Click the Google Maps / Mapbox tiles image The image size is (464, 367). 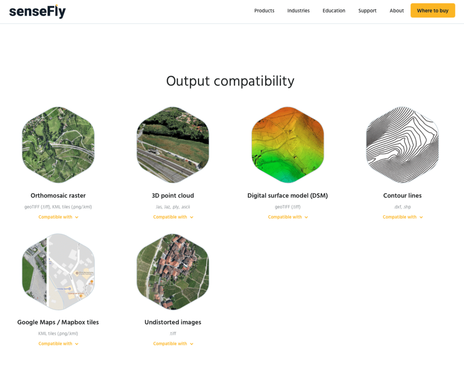pyautogui.click(x=58, y=272)
